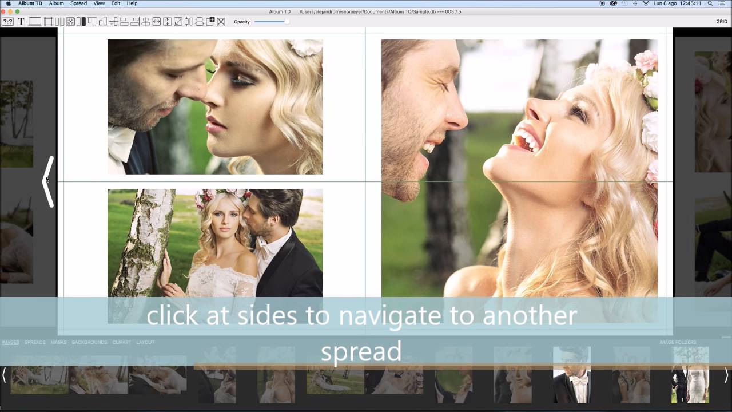This screenshot has width=732, height=412.
Task: Select the Text tool in the toolbar
Action: [21, 22]
